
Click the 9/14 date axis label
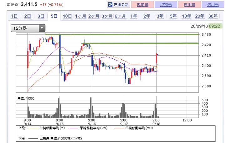(x=28, y=124)
